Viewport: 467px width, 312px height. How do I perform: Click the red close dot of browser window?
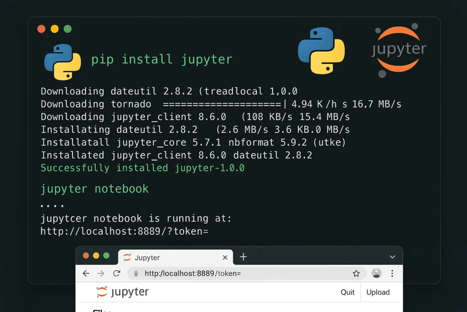coord(86,256)
